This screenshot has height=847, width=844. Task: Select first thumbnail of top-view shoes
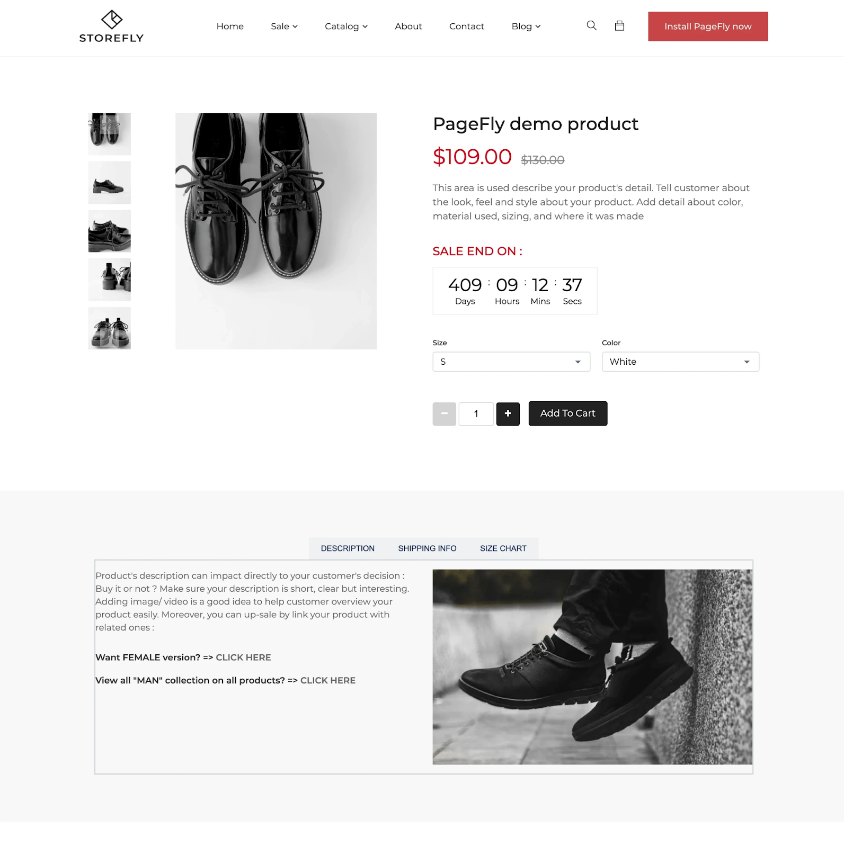[110, 134]
